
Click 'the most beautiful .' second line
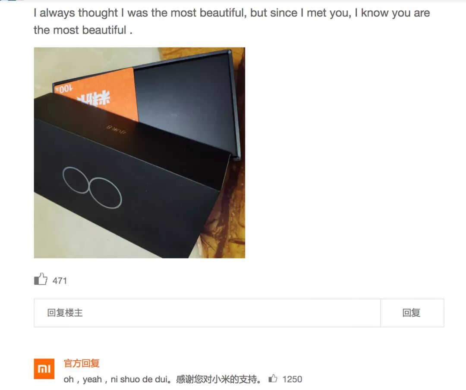83,30
